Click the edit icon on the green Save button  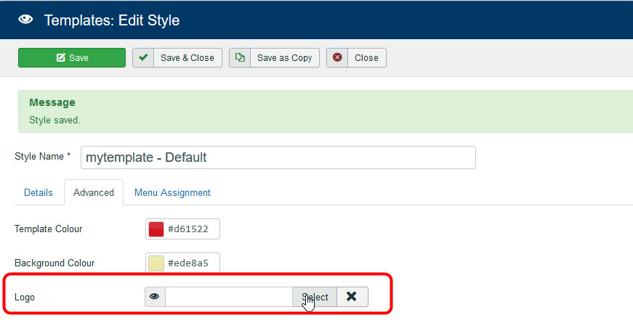61,58
